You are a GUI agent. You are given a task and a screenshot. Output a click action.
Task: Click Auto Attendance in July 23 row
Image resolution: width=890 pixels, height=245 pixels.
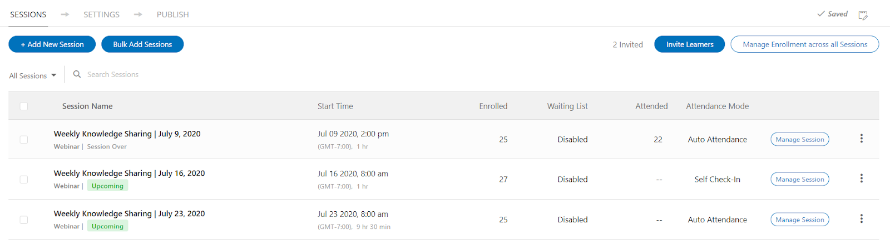pyautogui.click(x=718, y=220)
